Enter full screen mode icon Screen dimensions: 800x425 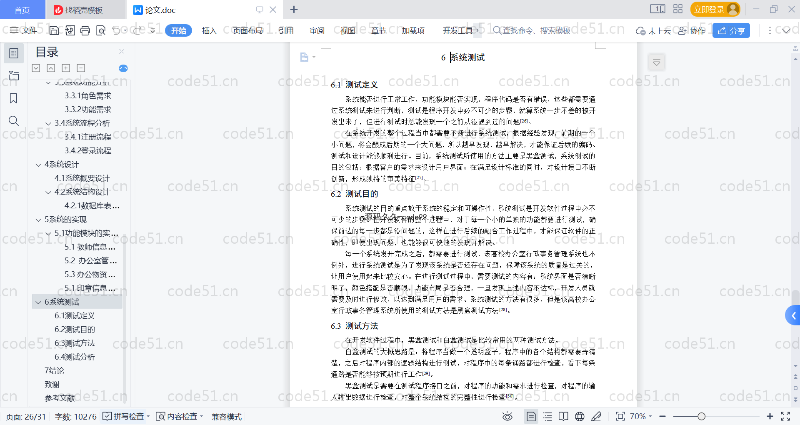[785, 416]
